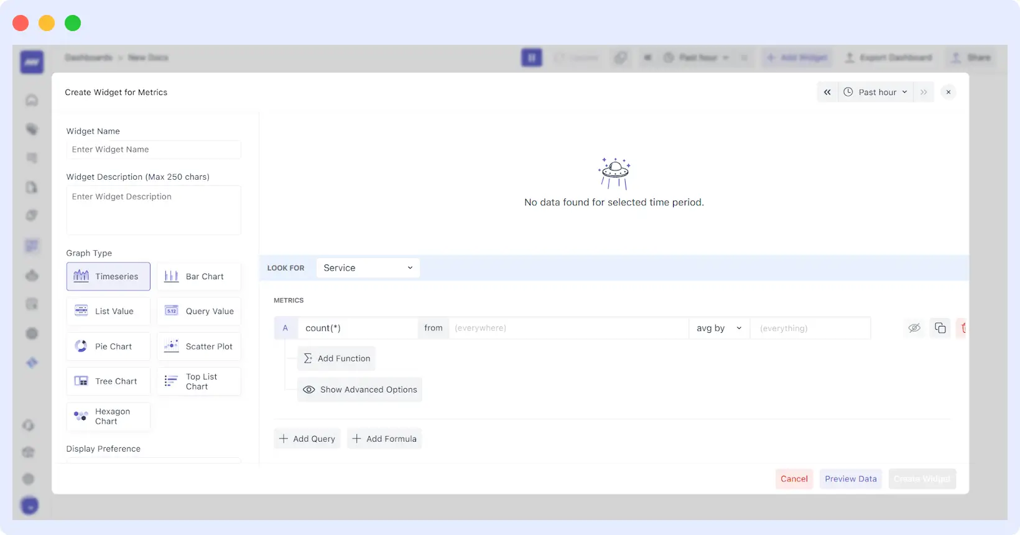This screenshot has width=1020, height=535.
Task: Select the Bar Chart graph type
Action: pyautogui.click(x=199, y=276)
